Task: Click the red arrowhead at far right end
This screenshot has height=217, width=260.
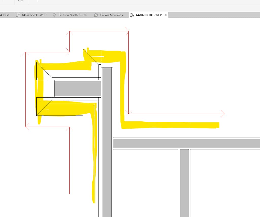Action: tap(223, 114)
